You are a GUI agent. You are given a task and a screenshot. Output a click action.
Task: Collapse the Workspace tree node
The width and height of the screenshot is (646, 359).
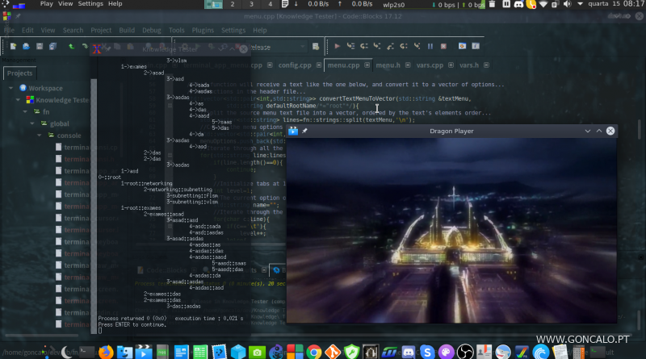pos(11,88)
